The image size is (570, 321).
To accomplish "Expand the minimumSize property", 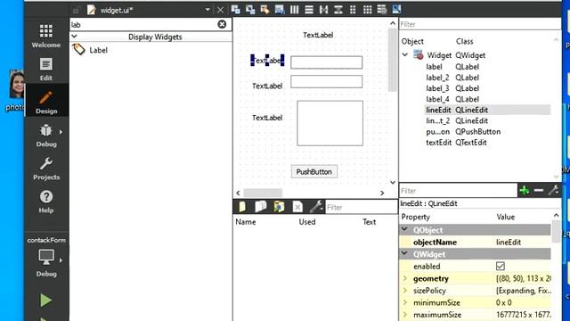I will click(x=405, y=302).
